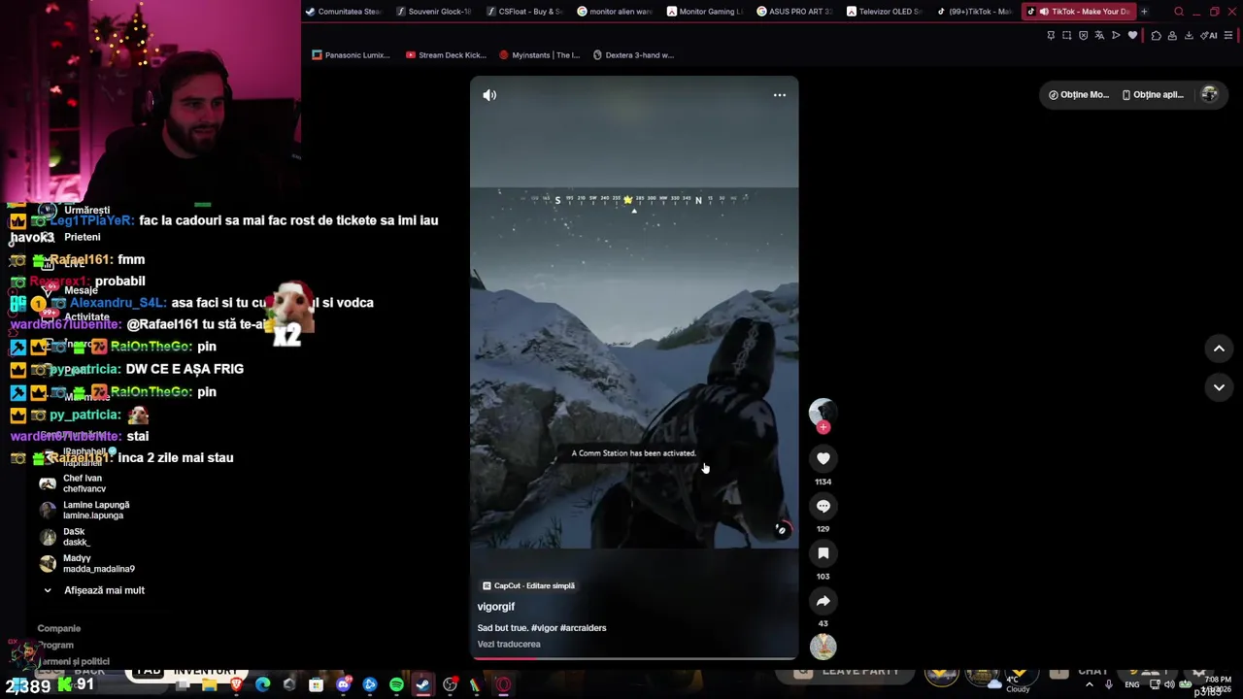Open the profile avatar menu at top right
Image resolution: width=1243 pixels, height=699 pixels.
[1209, 94]
